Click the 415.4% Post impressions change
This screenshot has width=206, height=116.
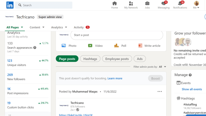pyautogui.click(x=43, y=89)
